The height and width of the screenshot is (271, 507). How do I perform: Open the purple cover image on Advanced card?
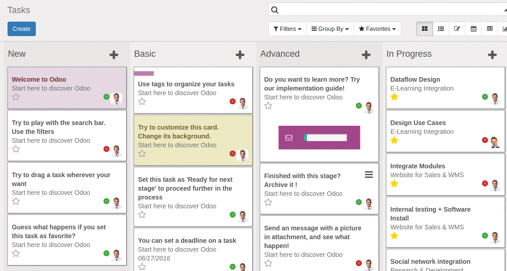319,137
